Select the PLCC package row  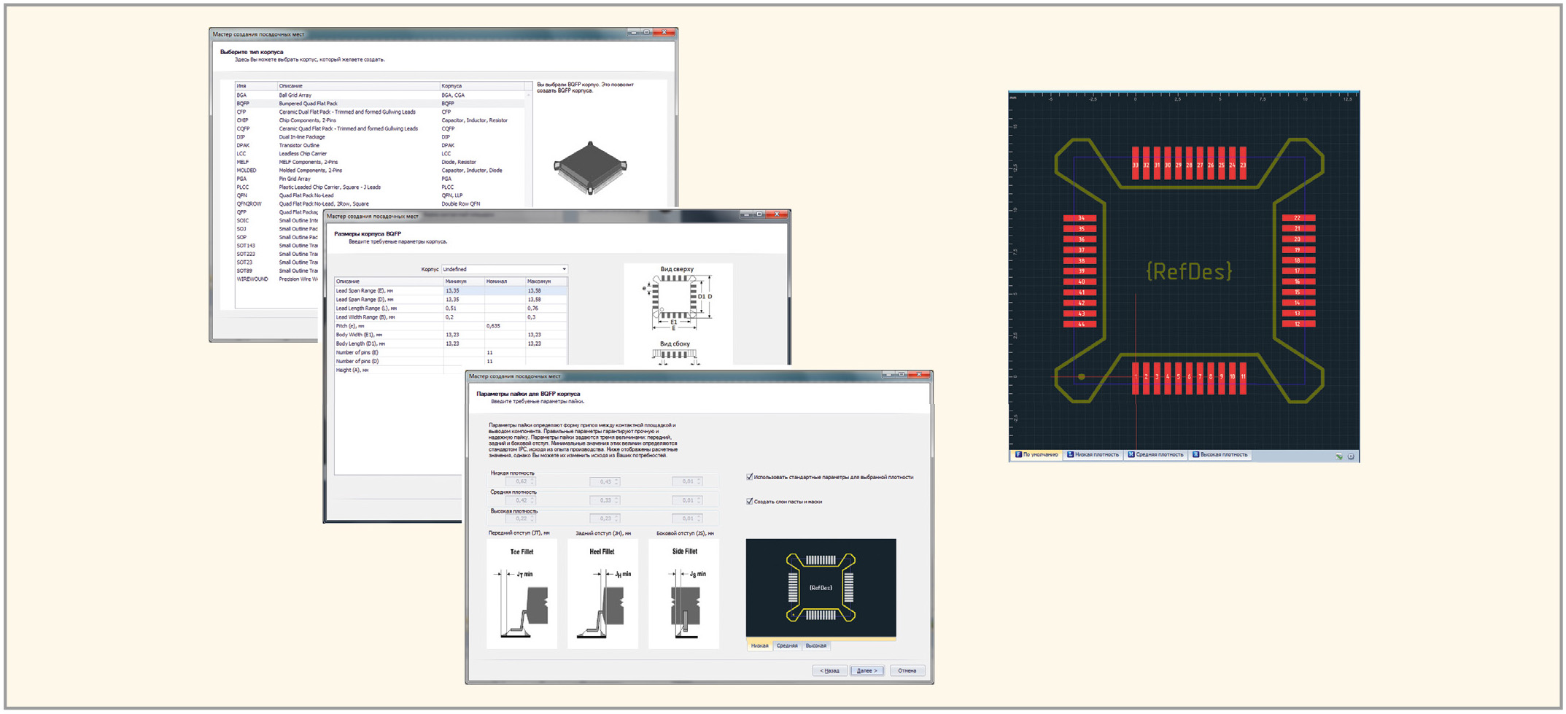(379, 187)
